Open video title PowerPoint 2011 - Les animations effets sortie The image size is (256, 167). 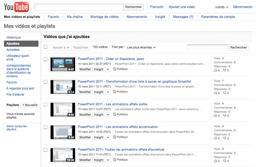point(113,104)
